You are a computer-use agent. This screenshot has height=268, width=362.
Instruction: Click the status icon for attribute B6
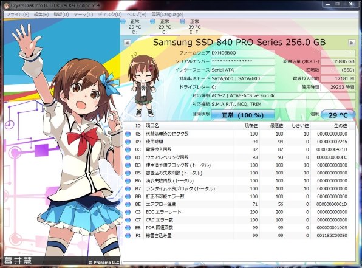[x=128, y=181]
